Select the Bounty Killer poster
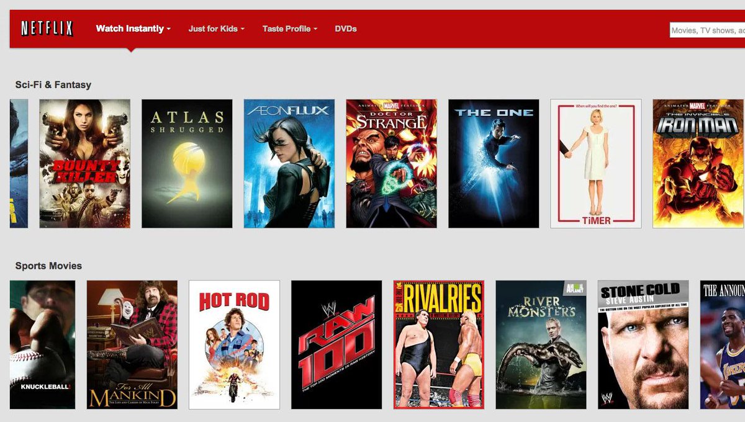 coord(85,164)
